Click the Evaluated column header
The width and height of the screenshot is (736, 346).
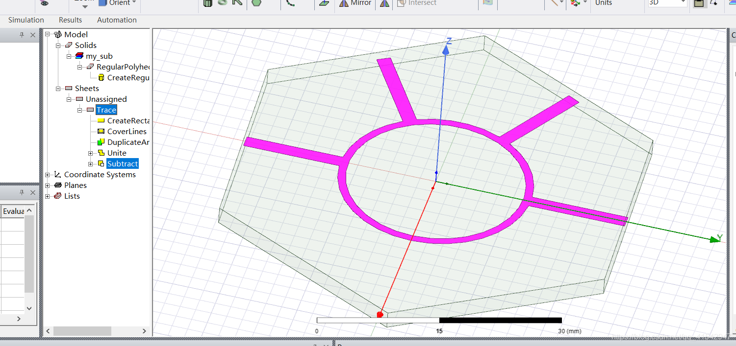13,211
